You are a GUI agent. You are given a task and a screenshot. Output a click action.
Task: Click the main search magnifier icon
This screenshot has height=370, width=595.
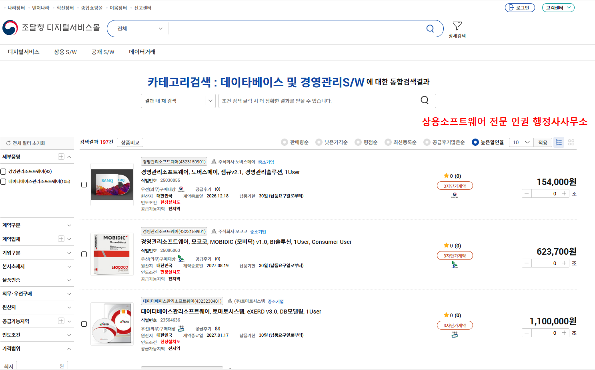coord(430,28)
